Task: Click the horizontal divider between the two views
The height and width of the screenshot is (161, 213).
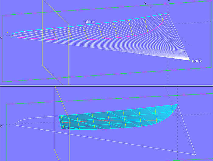Action: pyautogui.click(x=106, y=85)
